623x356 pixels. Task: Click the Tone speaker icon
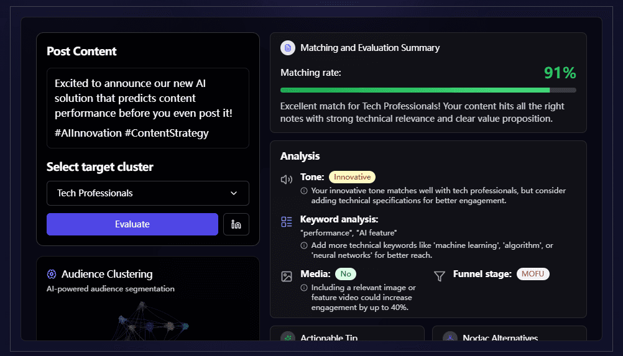coord(287,180)
